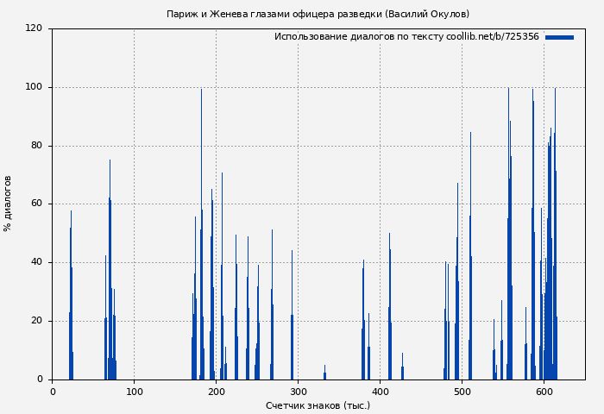604x414 pixels.
Task: Click the legend text mentioning coollib.net
Action: coord(406,37)
